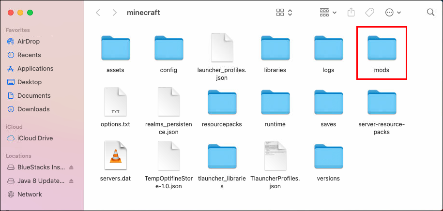Viewport: 443px width, 211px height.
Task: Select Network in the sidebar
Action: [30, 195]
